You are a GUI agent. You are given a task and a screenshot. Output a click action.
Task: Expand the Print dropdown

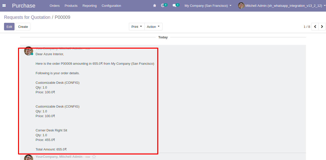(137, 27)
